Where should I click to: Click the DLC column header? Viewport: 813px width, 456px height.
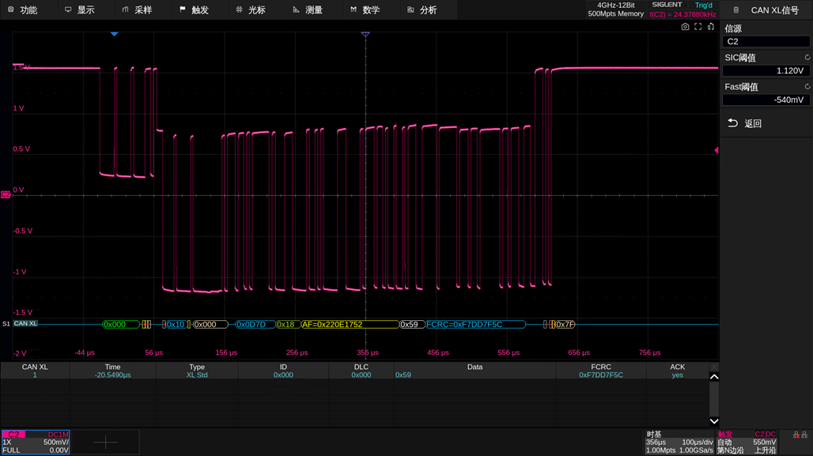(x=361, y=367)
